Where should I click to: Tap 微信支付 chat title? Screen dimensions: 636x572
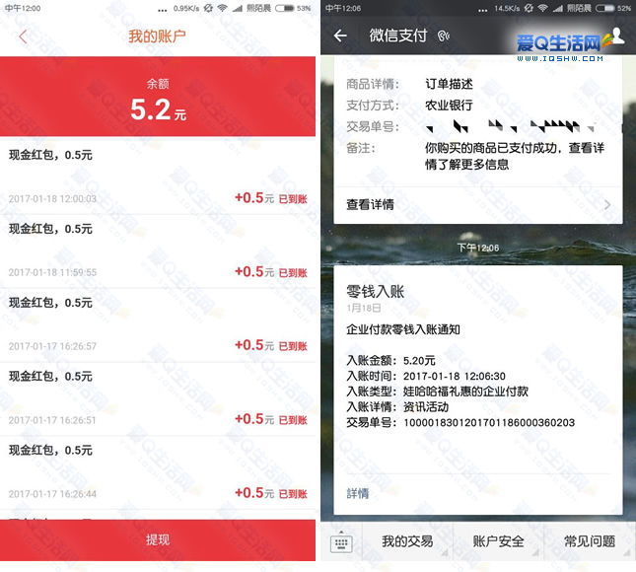click(x=398, y=36)
